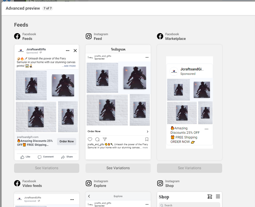This screenshot has width=255, height=207.
Task: Click 'Explore' title in Instagram Explore preview
Action: coord(118,196)
